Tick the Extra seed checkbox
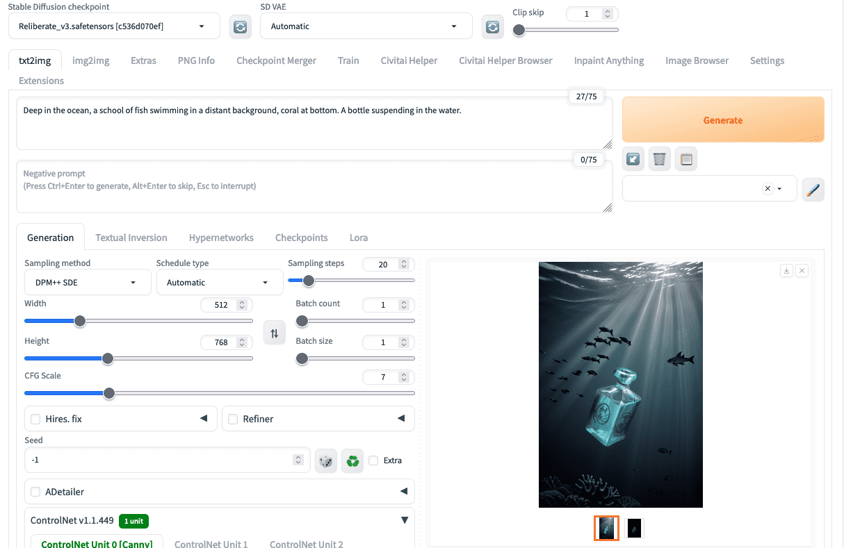 [374, 460]
